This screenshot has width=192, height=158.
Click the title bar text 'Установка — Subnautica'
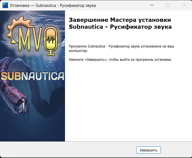[33, 6]
